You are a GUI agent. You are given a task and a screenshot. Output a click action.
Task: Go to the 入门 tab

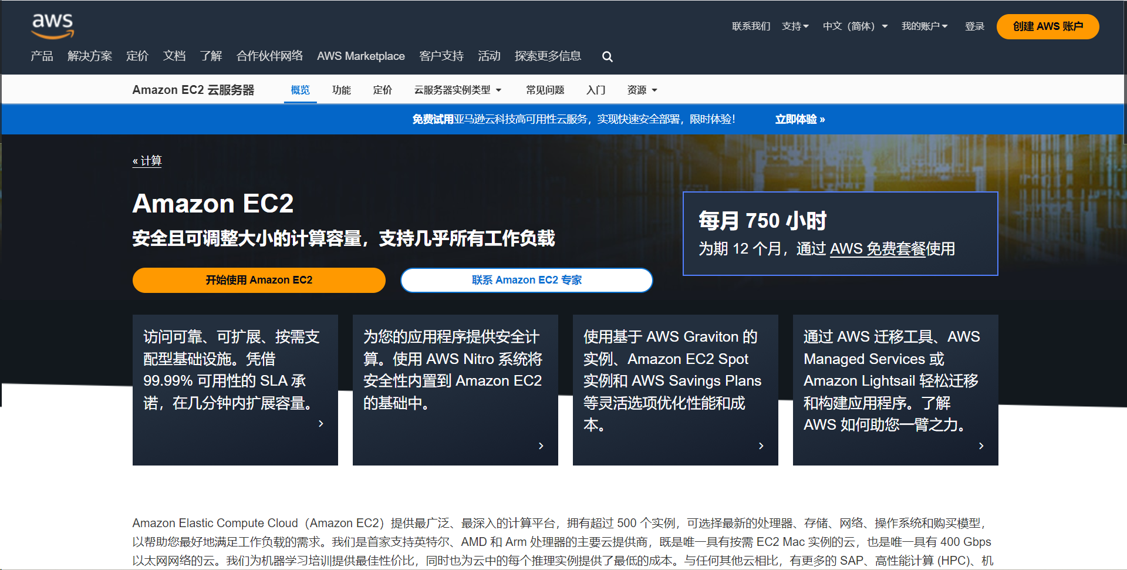596,90
